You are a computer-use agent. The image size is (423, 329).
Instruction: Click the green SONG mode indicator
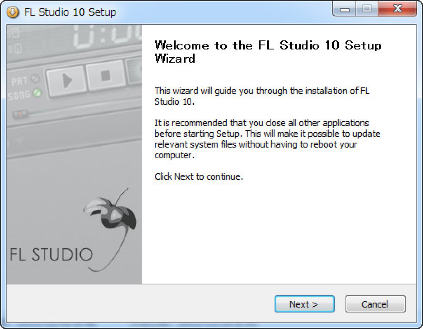(x=37, y=93)
